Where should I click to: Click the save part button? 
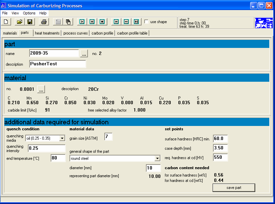tap(234, 188)
